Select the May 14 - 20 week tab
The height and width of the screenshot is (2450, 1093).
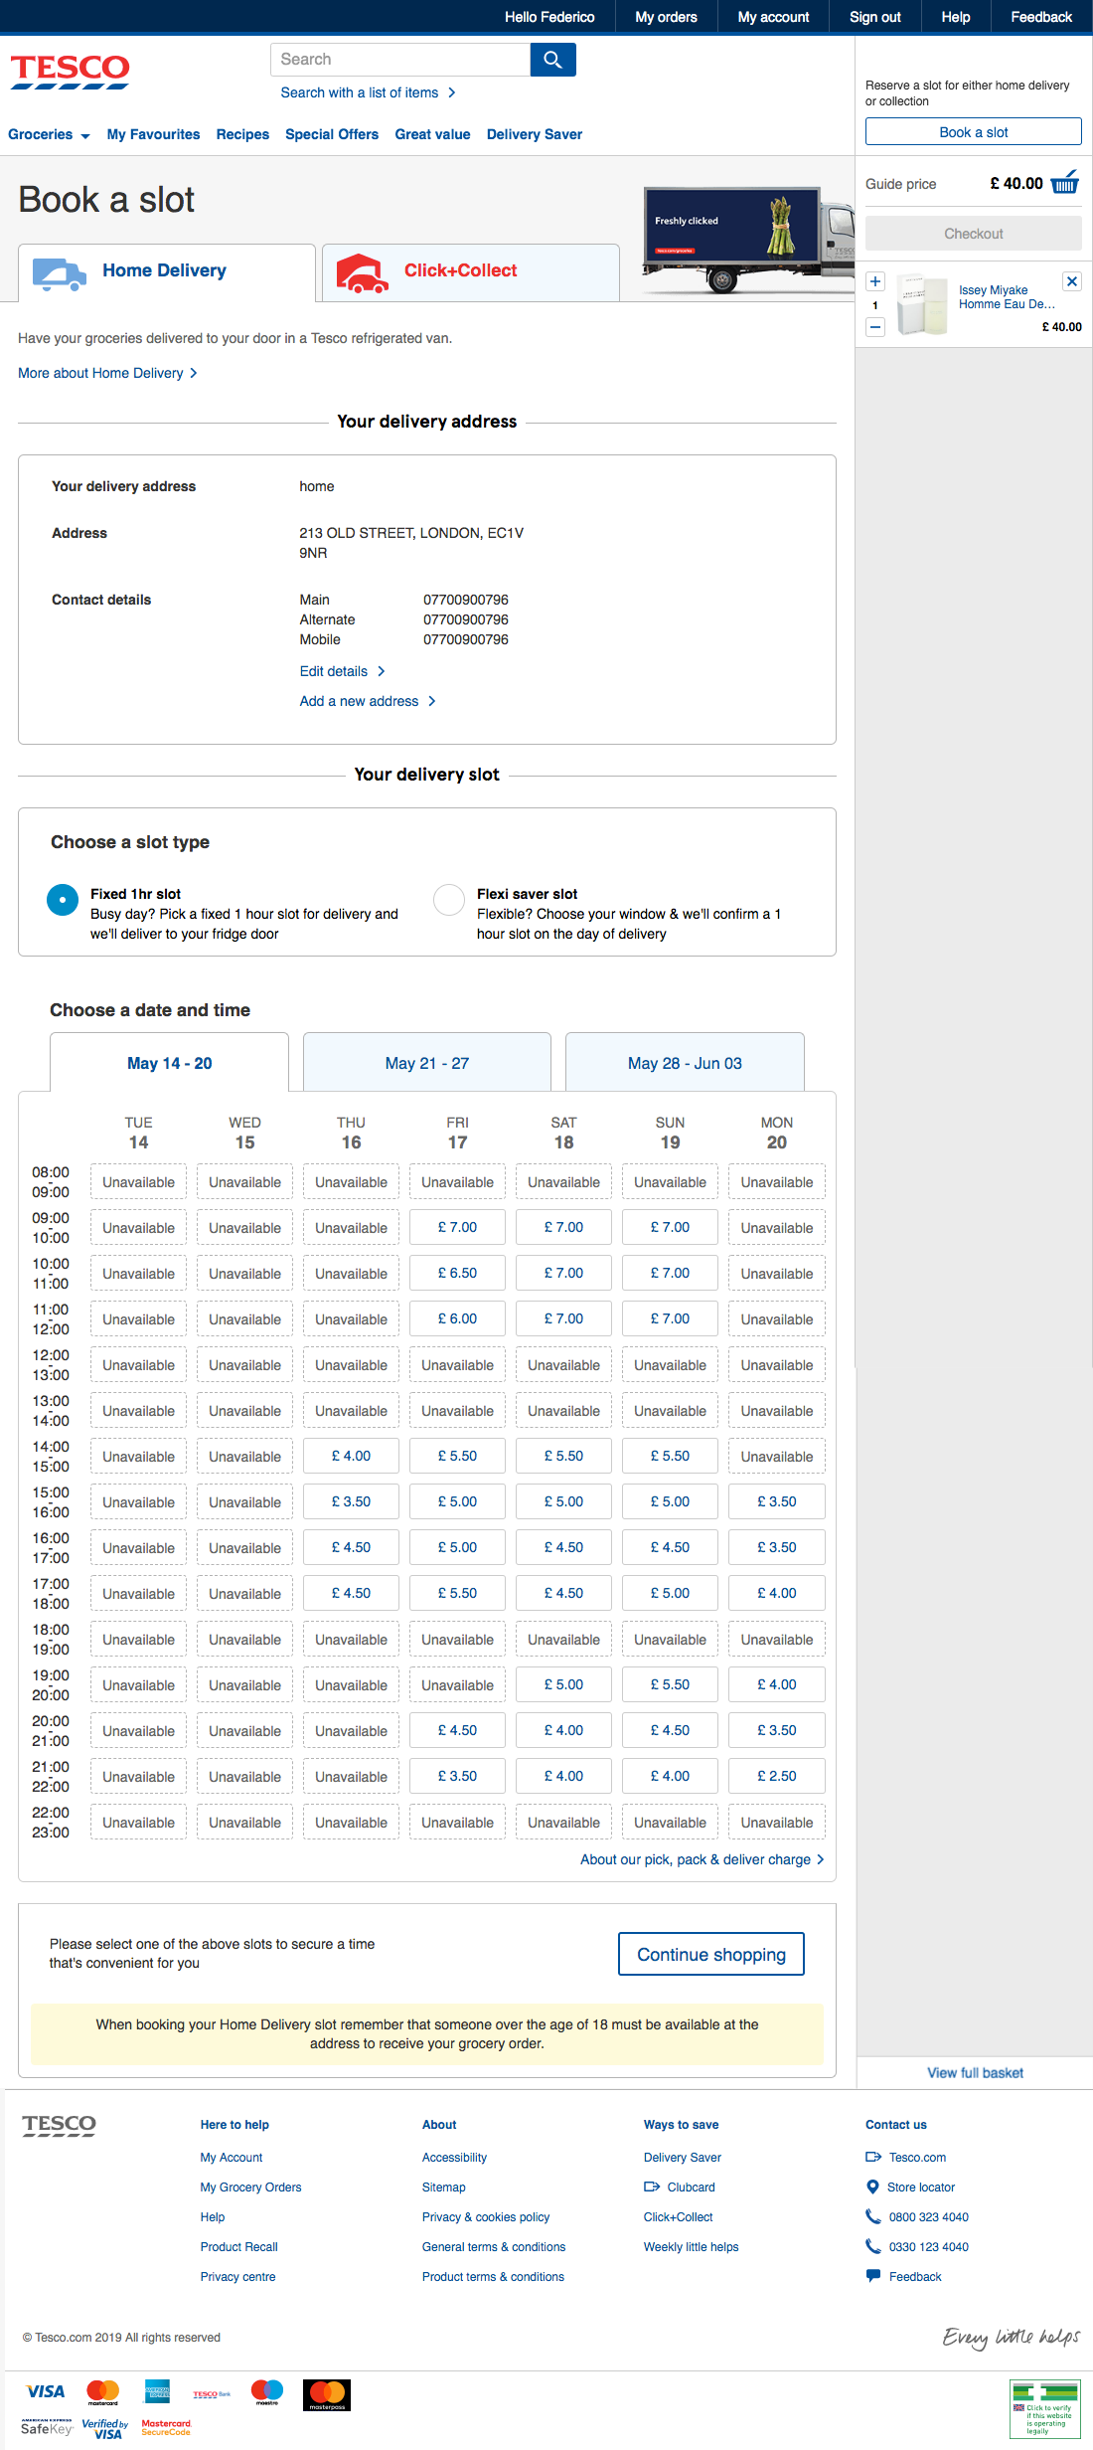click(x=169, y=1063)
